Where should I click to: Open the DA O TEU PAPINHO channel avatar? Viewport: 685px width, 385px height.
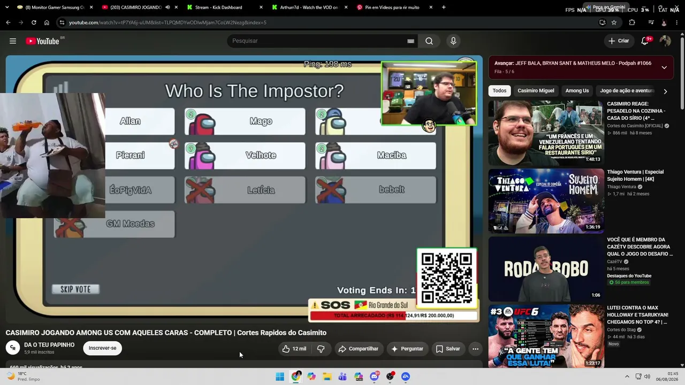click(x=13, y=348)
